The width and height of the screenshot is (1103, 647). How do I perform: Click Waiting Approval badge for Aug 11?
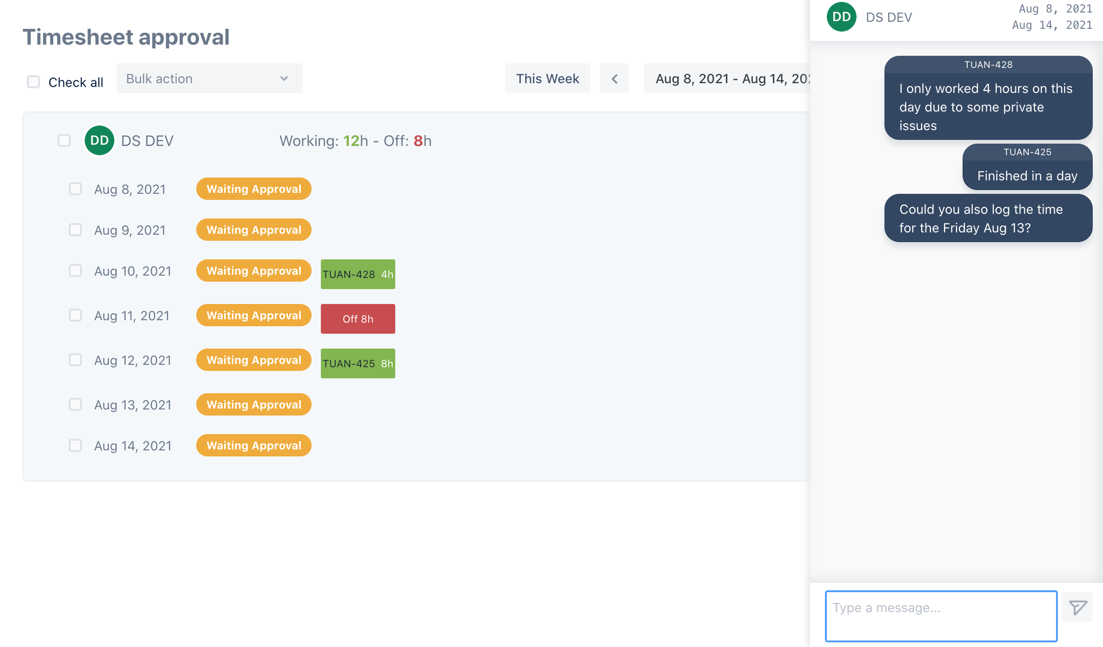click(x=253, y=315)
